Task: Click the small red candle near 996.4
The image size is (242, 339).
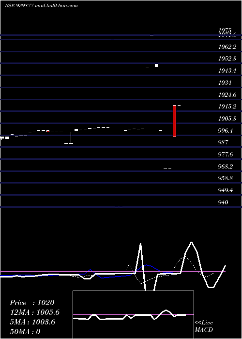Action: click(48, 131)
